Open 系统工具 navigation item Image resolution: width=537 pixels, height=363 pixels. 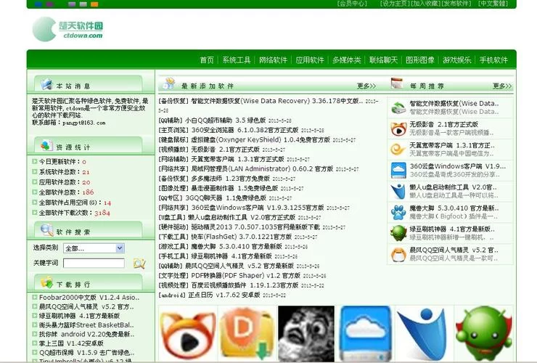[x=237, y=60]
